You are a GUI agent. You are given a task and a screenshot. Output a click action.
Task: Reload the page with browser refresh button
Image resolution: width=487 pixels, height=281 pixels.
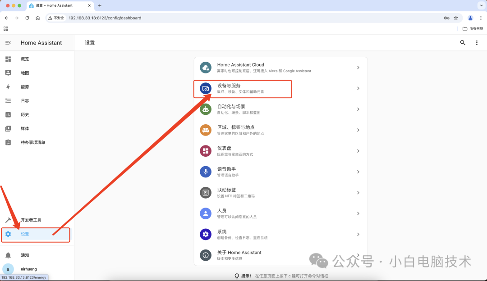coord(28,18)
